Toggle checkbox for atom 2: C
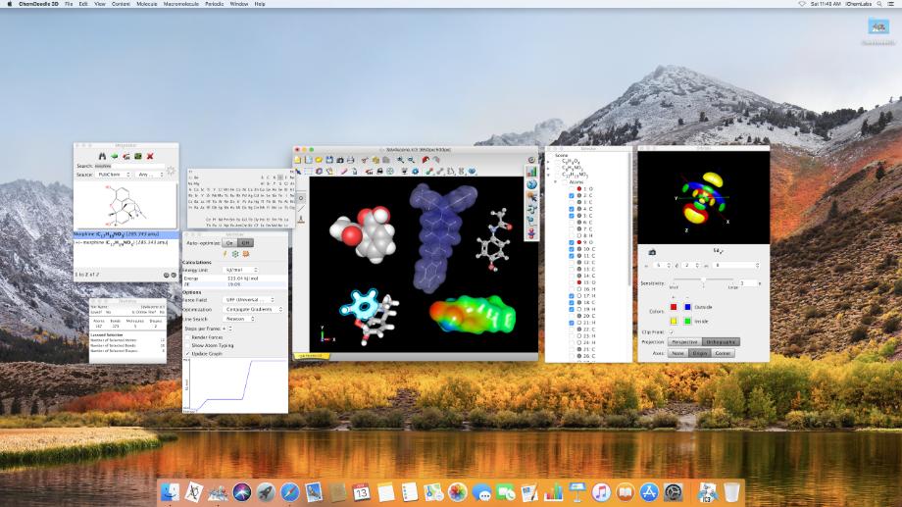Screen dimensions: 902x507 [x=572, y=196]
